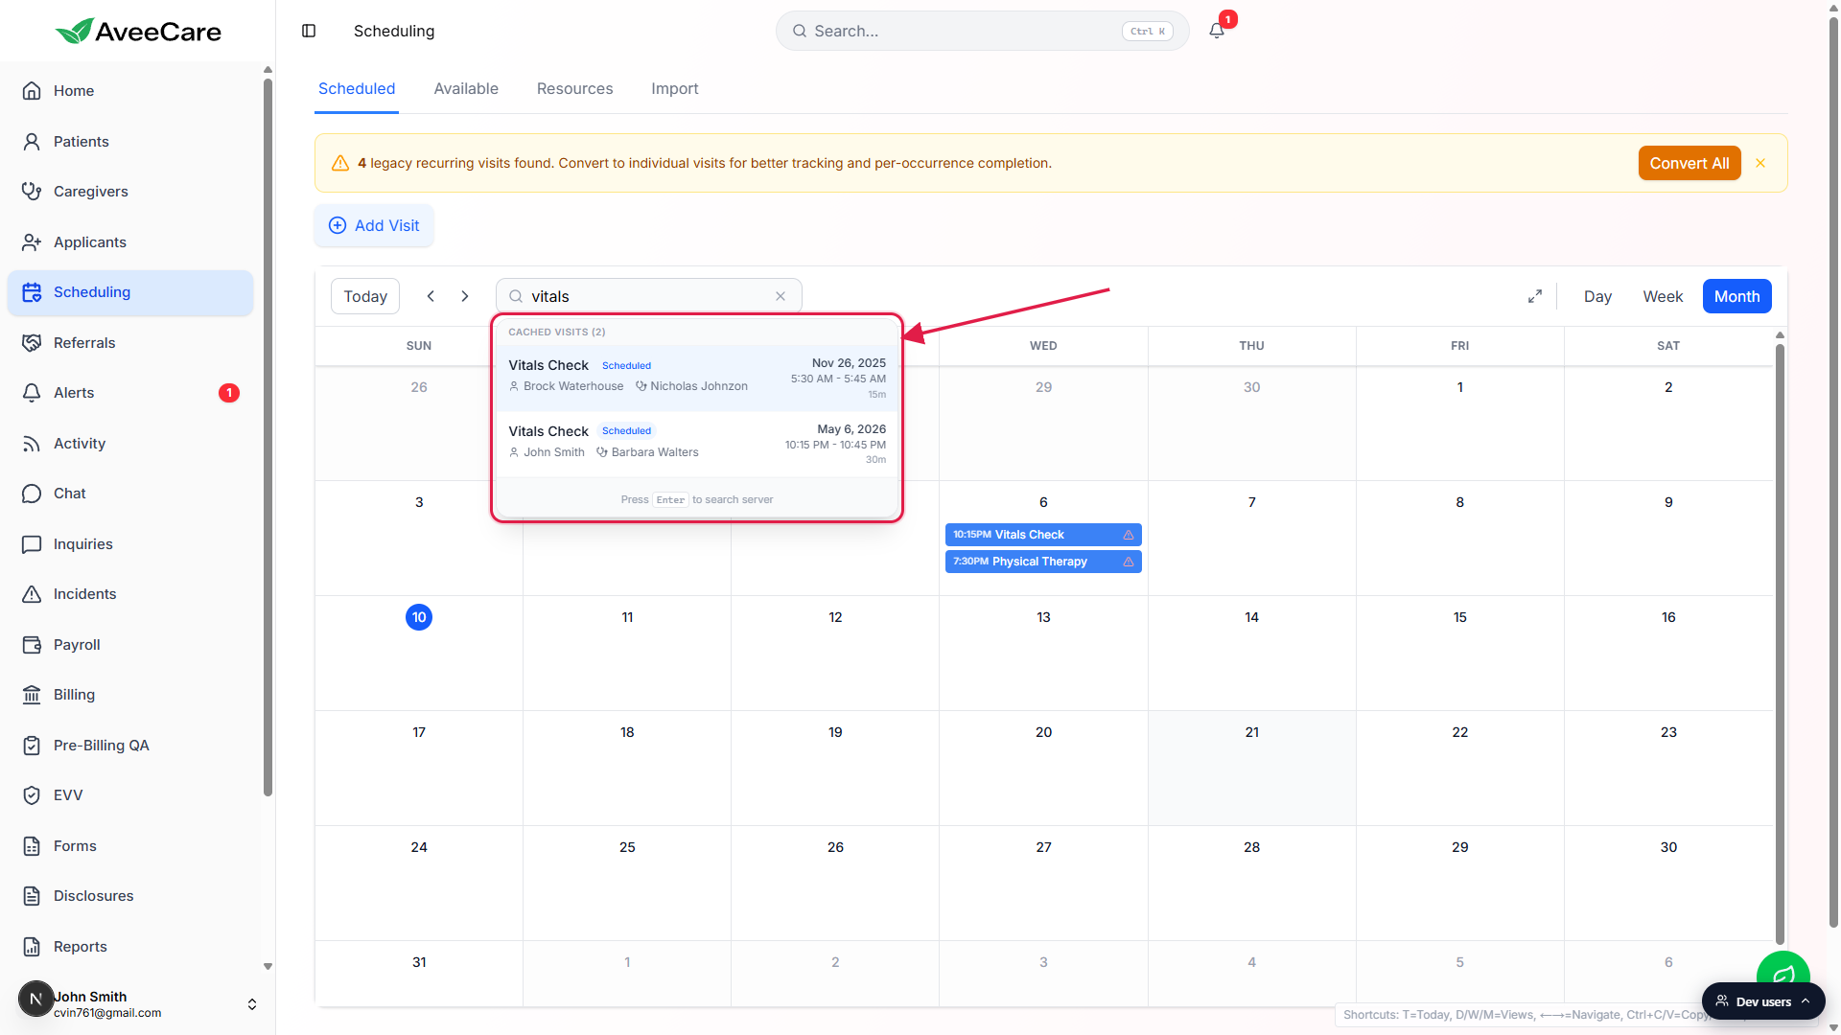Go to previous month with left chevron

pyautogui.click(x=431, y=296)
